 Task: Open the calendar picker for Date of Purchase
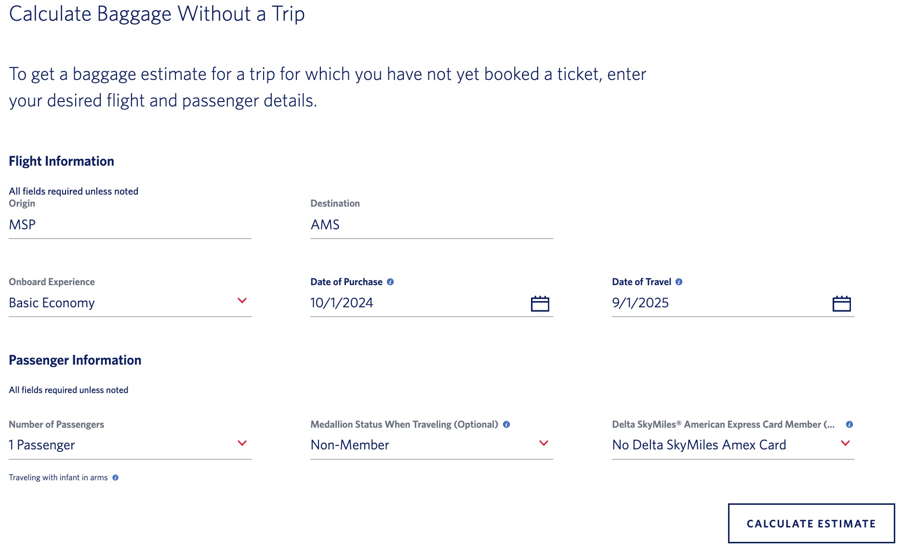coord(541,303)
